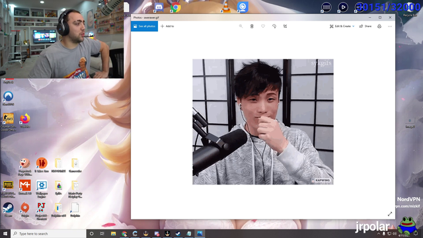Click the Type here to search box
Image resolution: width=423 pixels, height=238 pixels.
[x=48, y=233]
